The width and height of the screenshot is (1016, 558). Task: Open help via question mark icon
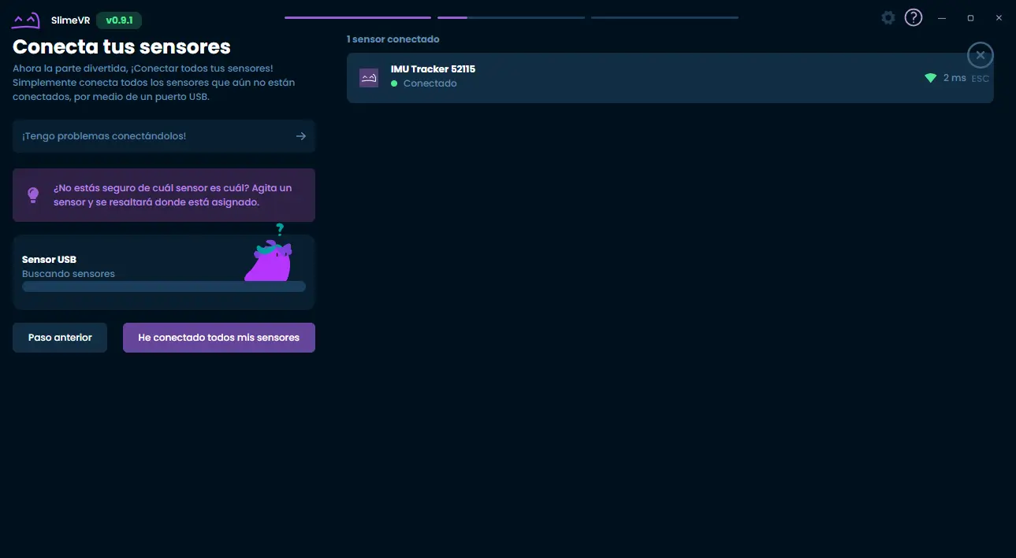point(913,17)
